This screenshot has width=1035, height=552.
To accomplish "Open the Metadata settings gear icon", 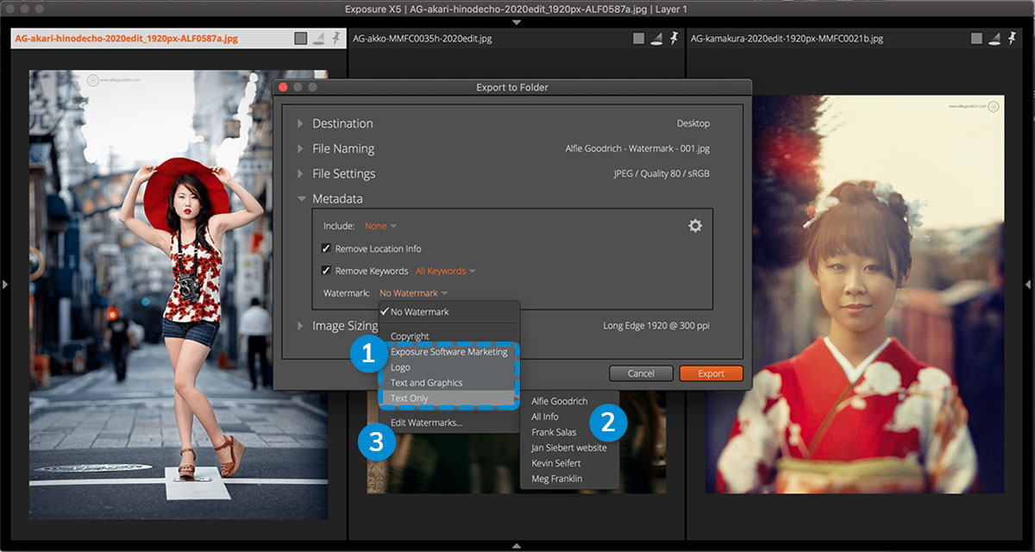I will pos(694,225).
